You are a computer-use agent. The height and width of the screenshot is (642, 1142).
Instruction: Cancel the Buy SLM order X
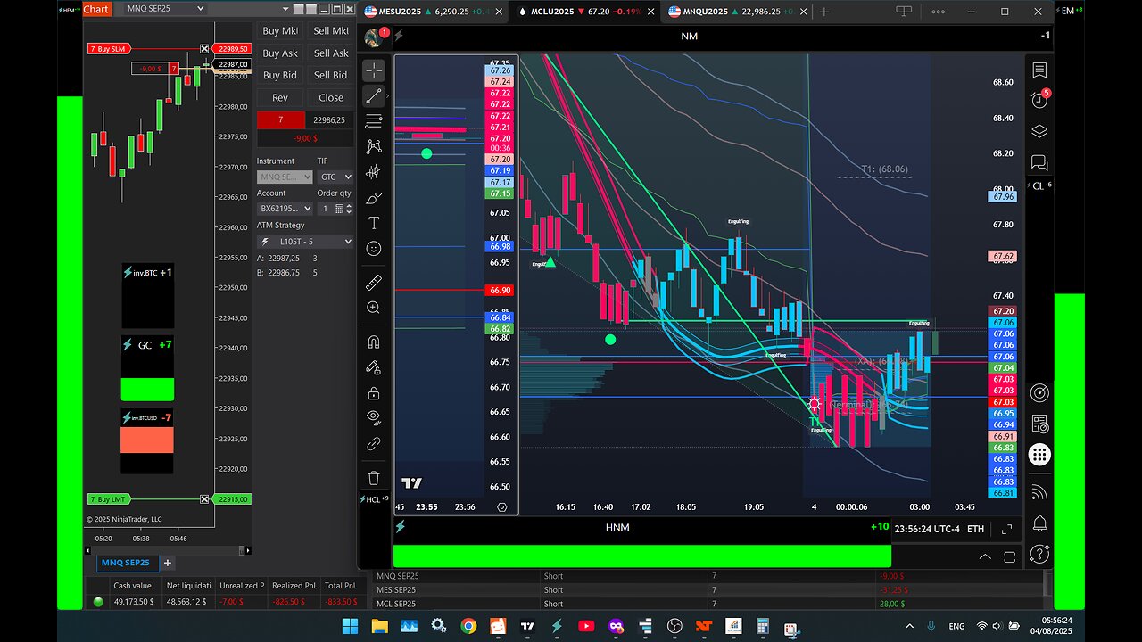pos(204,49)
